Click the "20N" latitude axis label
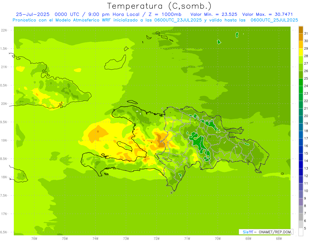The height and width of the screenshot is (242, 313). click(x=4, y=104)
